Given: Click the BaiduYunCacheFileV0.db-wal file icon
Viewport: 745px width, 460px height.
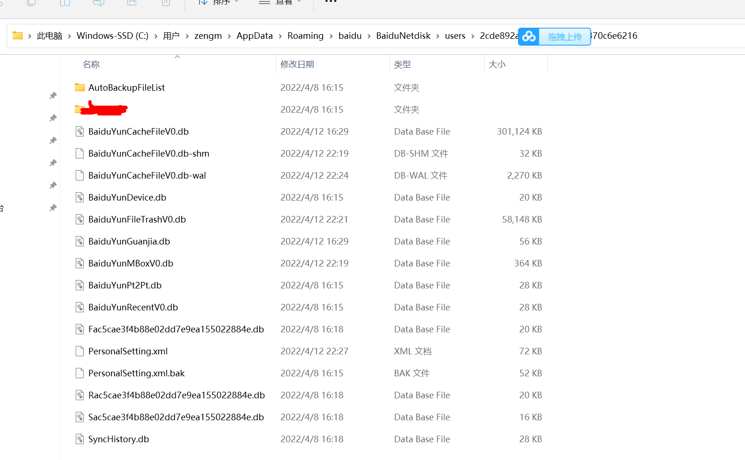Looking at the screenshot, I should [80, 175].
